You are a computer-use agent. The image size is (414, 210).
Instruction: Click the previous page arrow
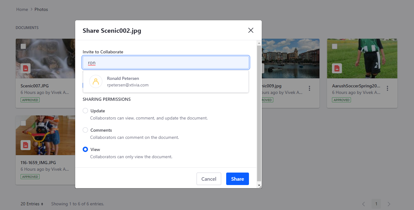[363, 204]
